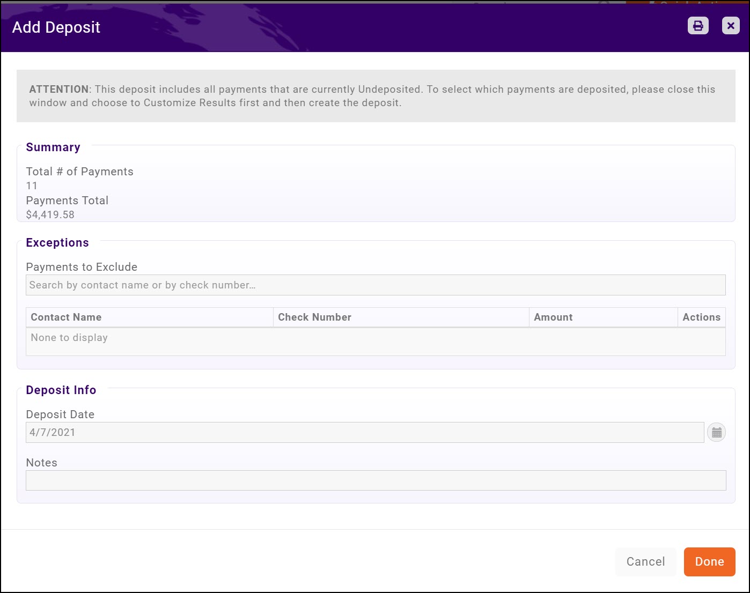Sort by the Check Number column
750x593 pixels.
point(314,317)
